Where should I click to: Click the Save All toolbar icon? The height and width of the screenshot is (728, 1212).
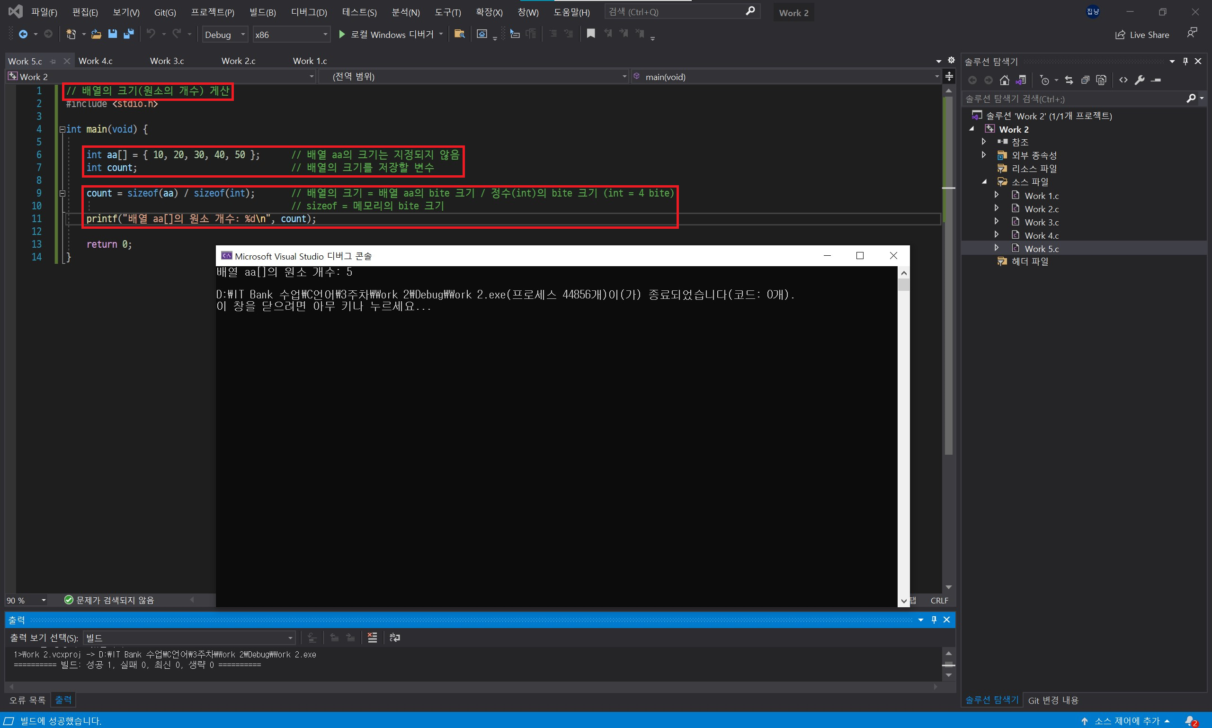(x=129, y=34)
